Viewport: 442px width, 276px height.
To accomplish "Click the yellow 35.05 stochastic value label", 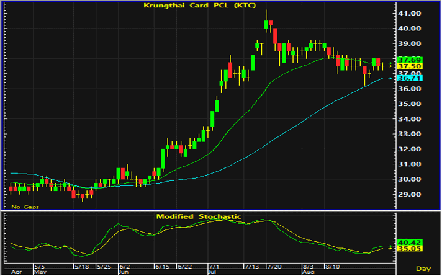I will pyautogui.click(x=410, y=249).
